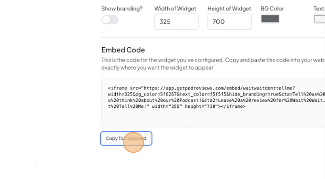Screen dimensions: 325x179
Task: Click the embed code description paragraph
Action: point(213,64)
